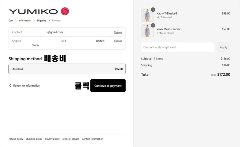Change the Ship to address
240x147 pixels.
(118, 41)
